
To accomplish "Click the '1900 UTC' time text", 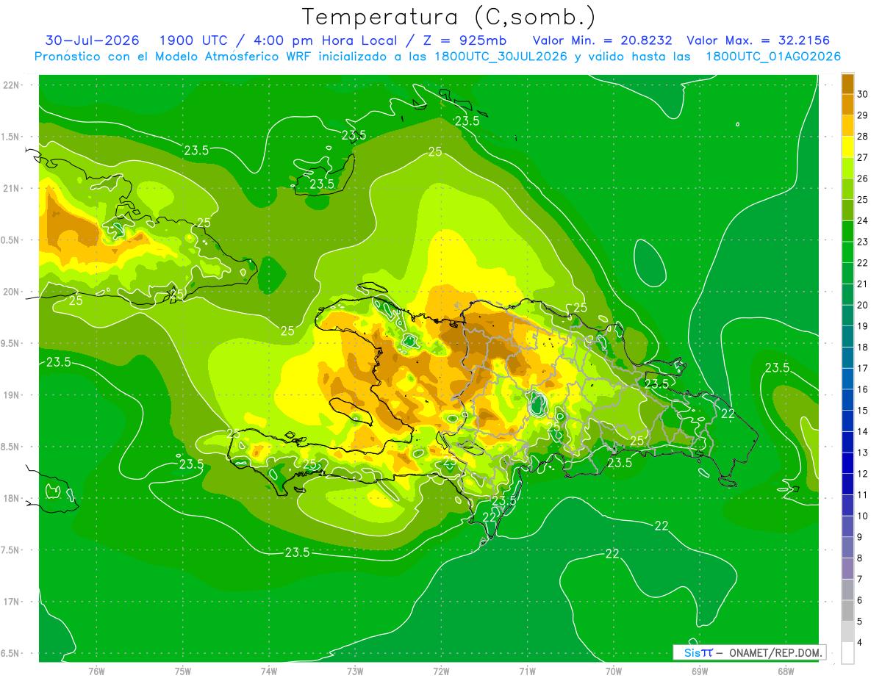I will click(x=194, y=40).
